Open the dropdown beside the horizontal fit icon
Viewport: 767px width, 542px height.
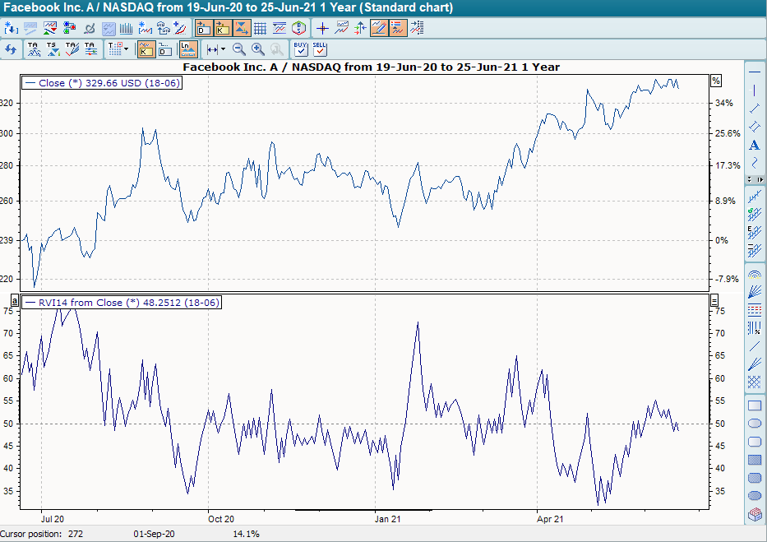[223, 49]
